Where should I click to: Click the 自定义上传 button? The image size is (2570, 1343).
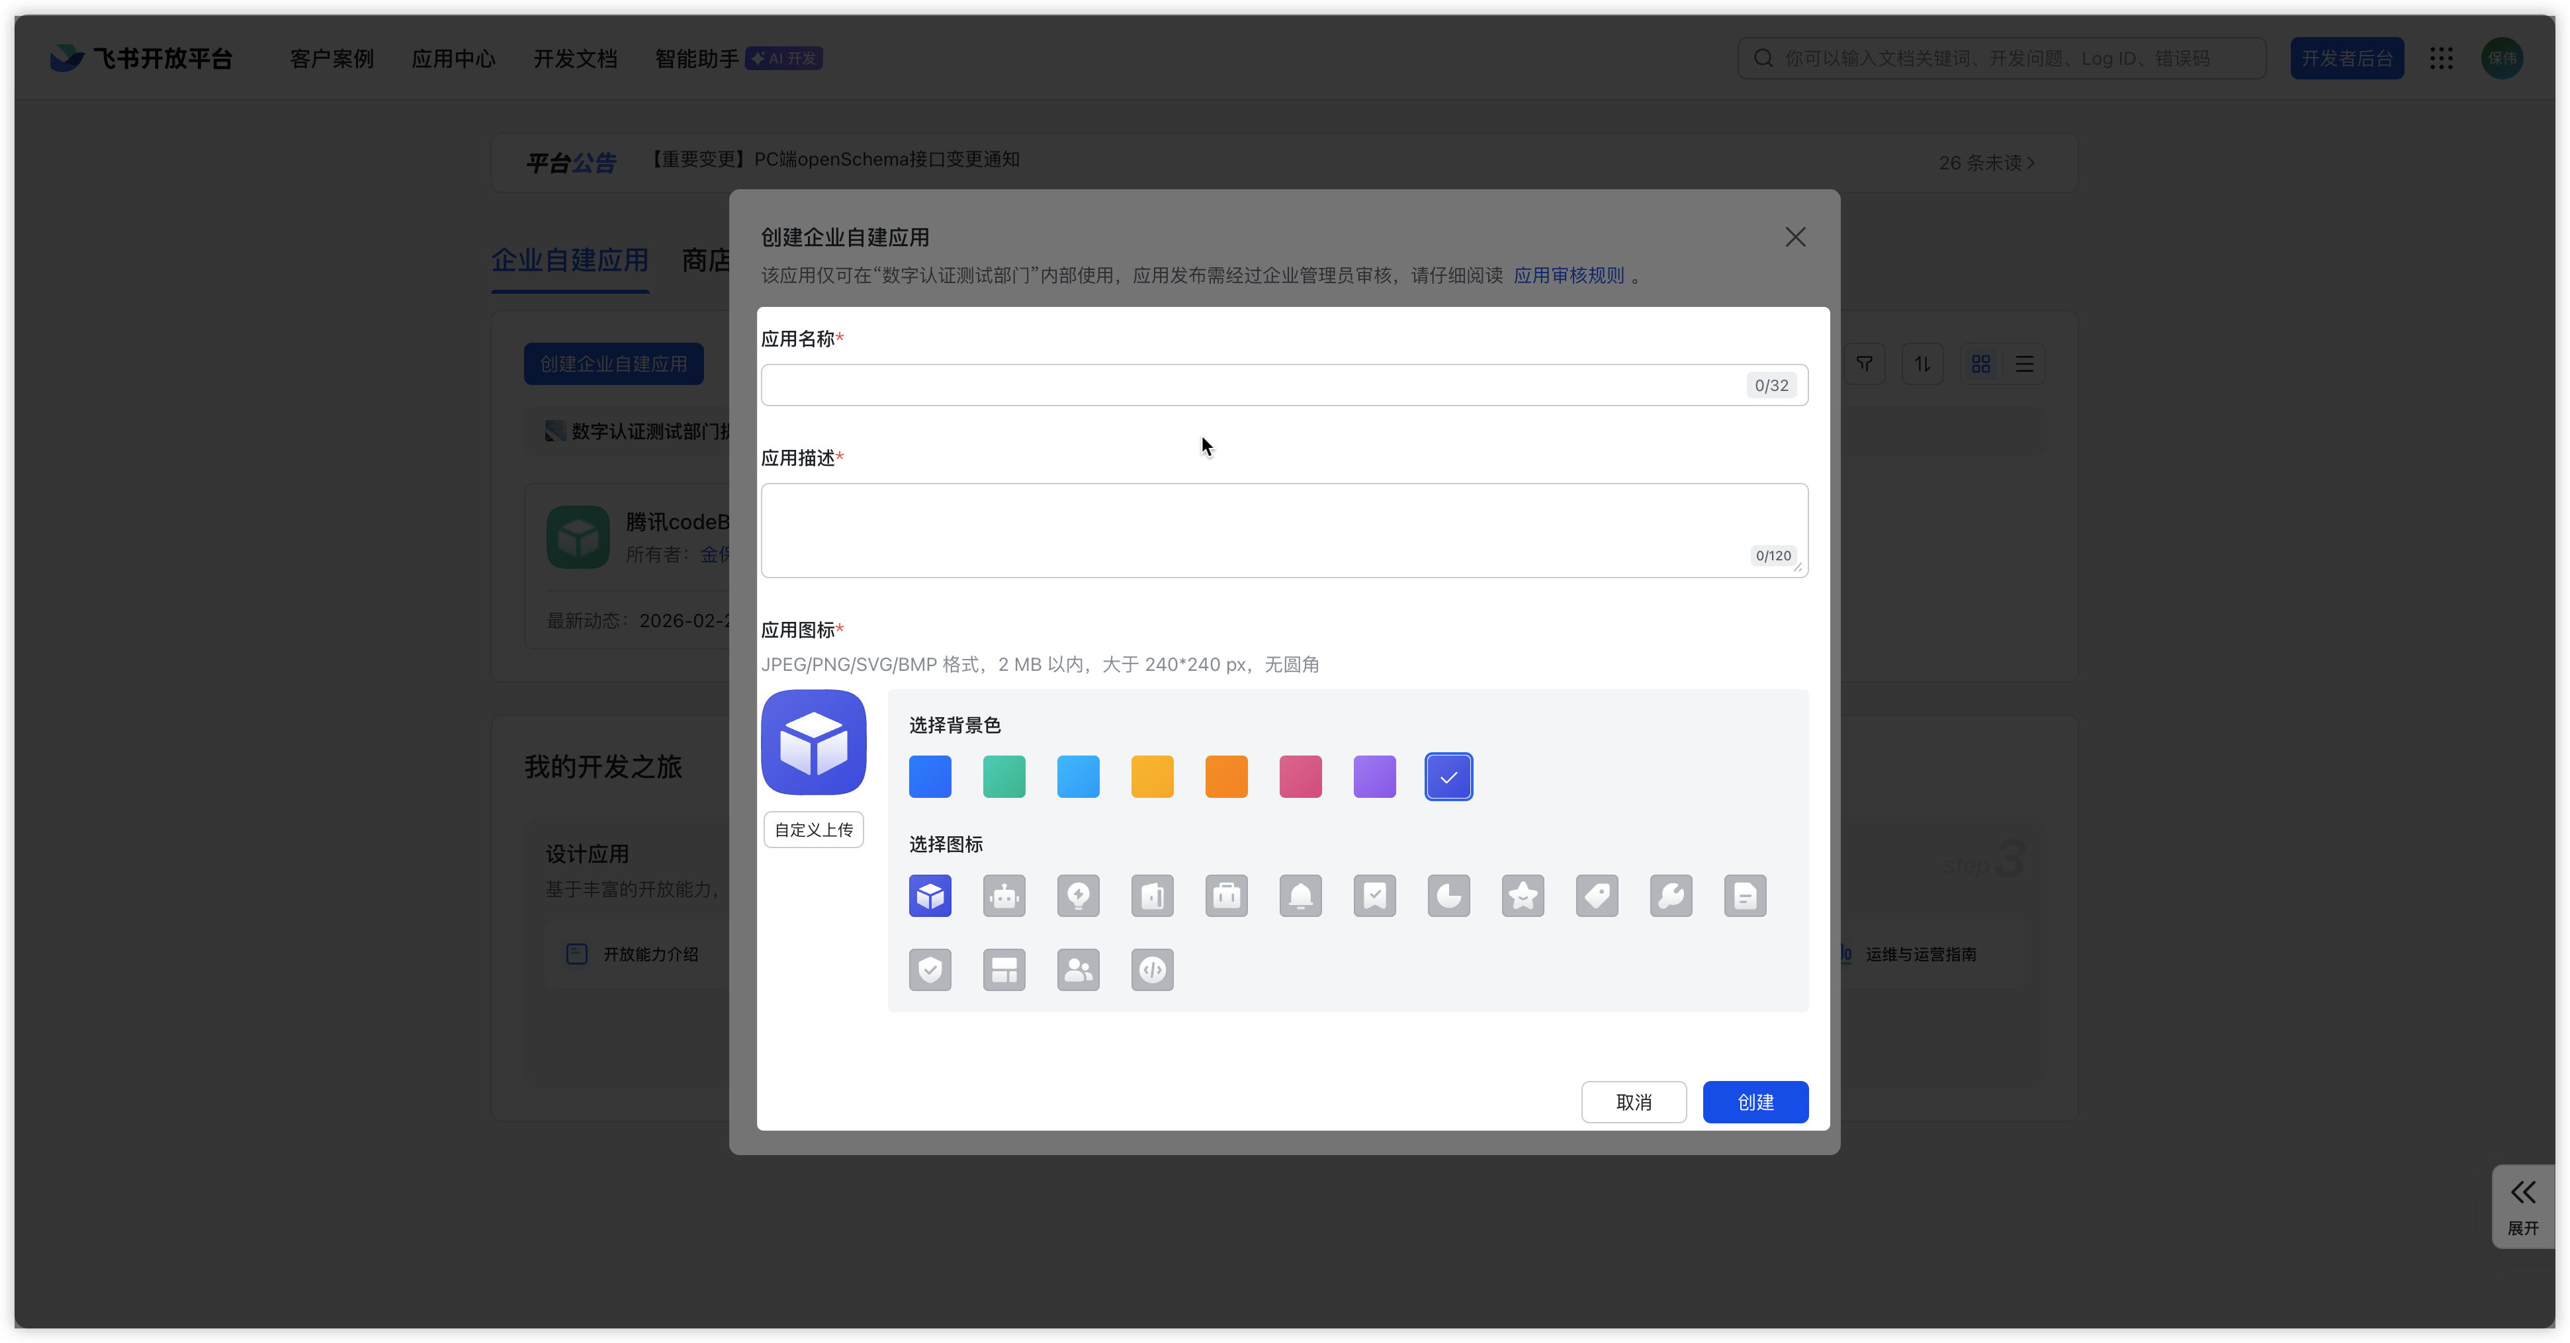813,829
